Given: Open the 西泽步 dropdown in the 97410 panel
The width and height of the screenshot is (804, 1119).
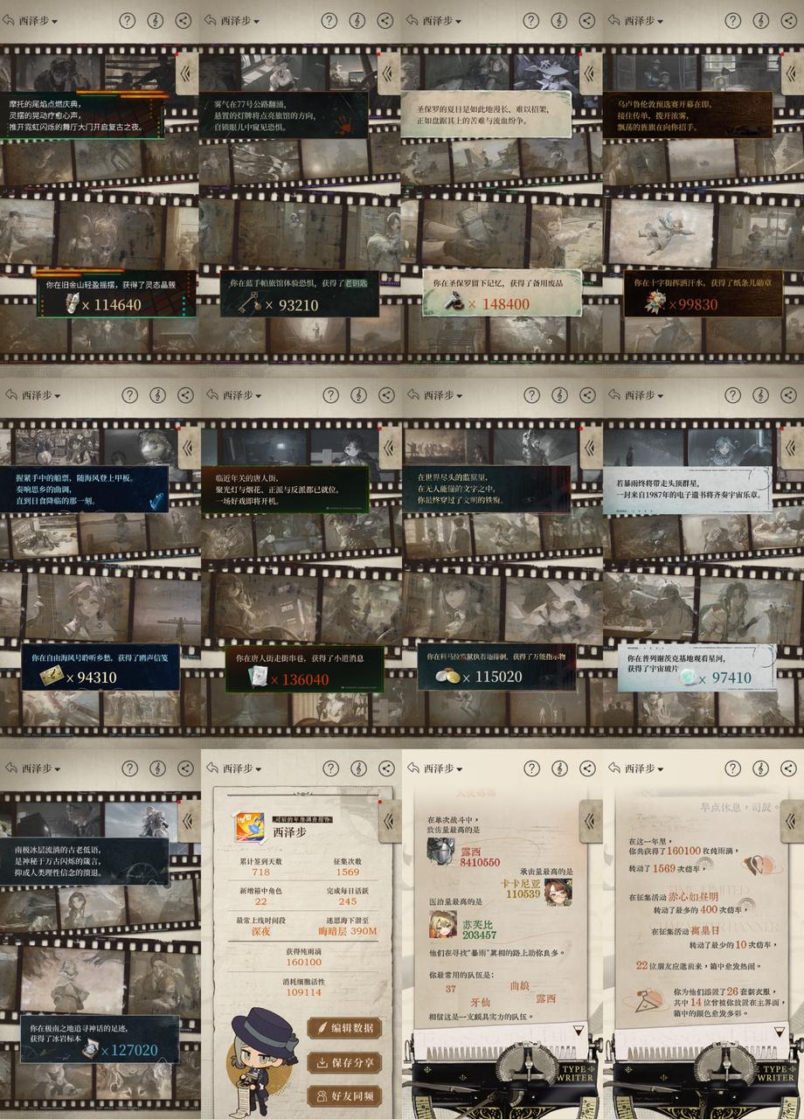Looking at the screenshot, I should coord(643,394).
